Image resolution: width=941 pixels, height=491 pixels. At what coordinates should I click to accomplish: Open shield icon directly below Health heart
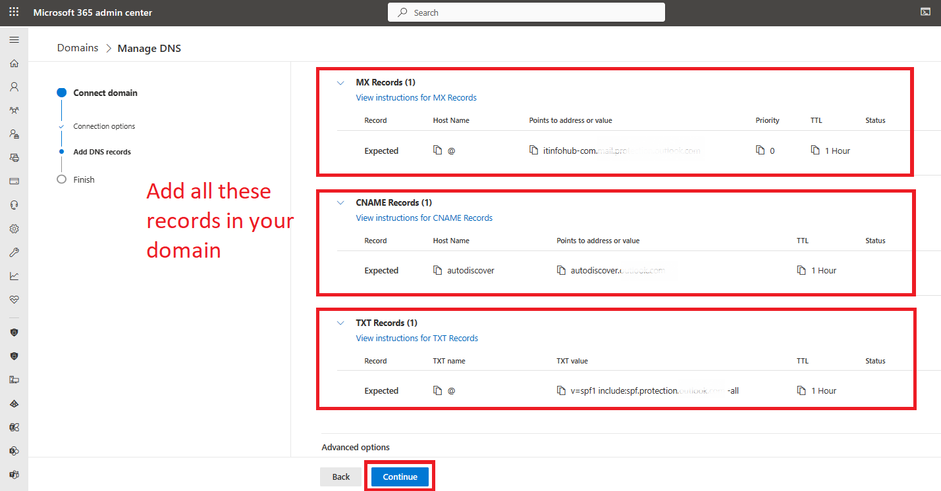[x=14, y=333]
